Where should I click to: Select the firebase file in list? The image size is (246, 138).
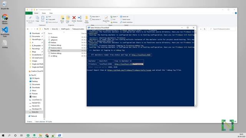coord(53,43)
